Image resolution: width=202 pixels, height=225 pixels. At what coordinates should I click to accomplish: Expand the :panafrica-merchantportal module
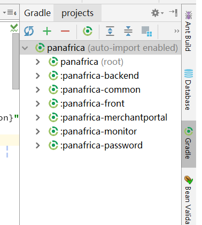pos(38,117)
